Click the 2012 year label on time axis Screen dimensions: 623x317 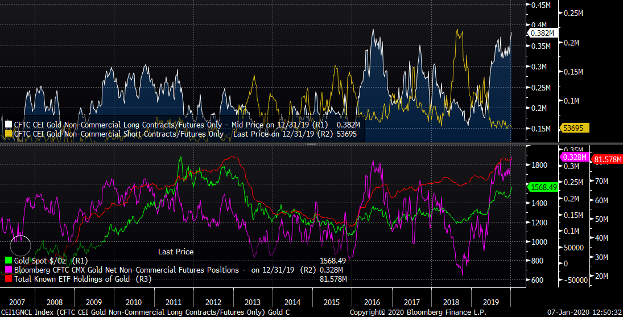[213, 302]
